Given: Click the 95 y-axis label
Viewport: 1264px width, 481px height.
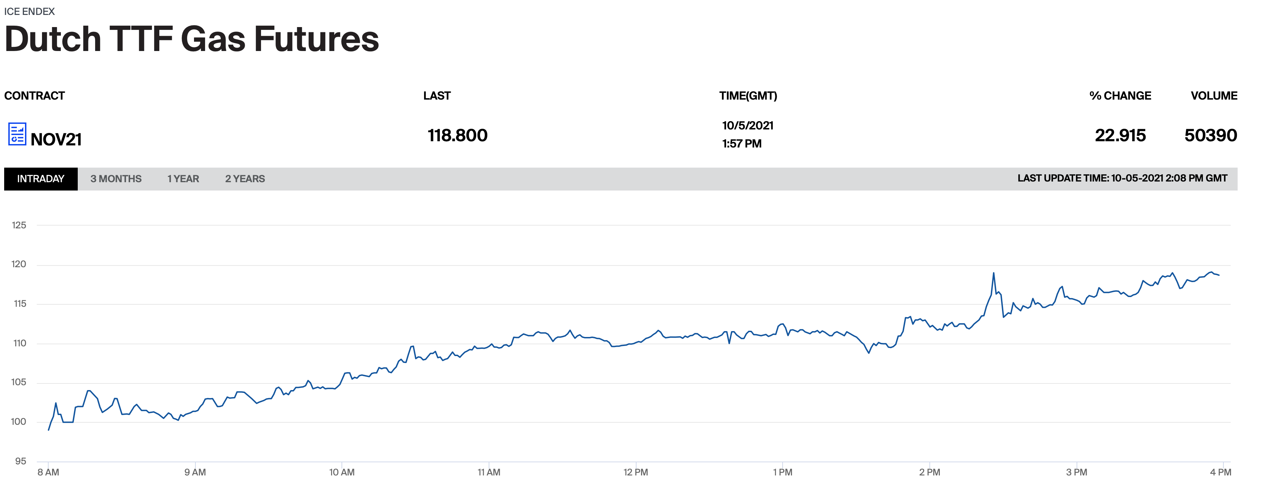Looking at the screenshot, I should [20, 461].
